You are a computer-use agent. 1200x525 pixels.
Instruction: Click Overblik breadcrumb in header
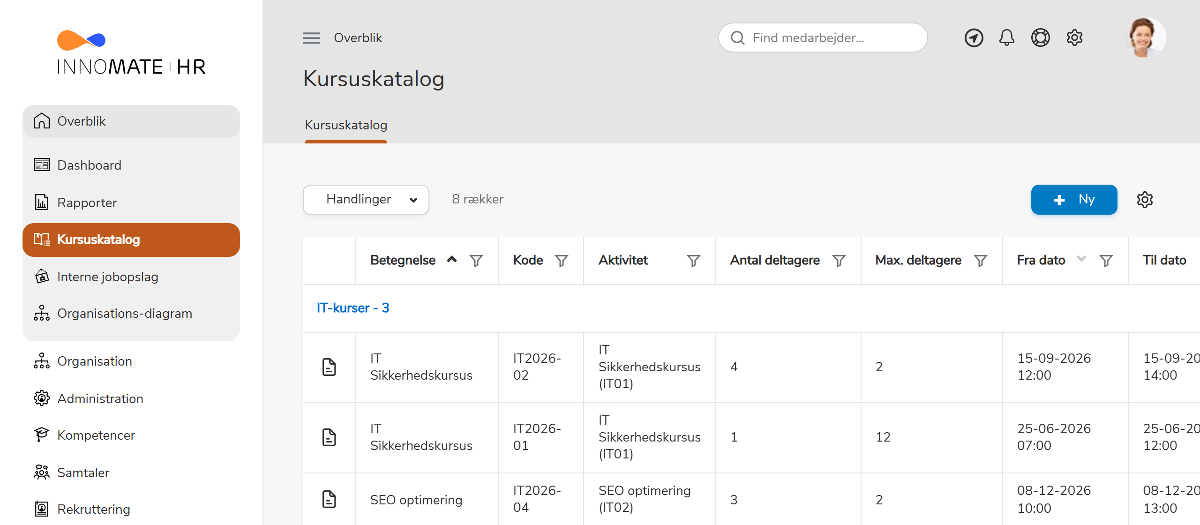pyautogui.click(x=358, y=38)
